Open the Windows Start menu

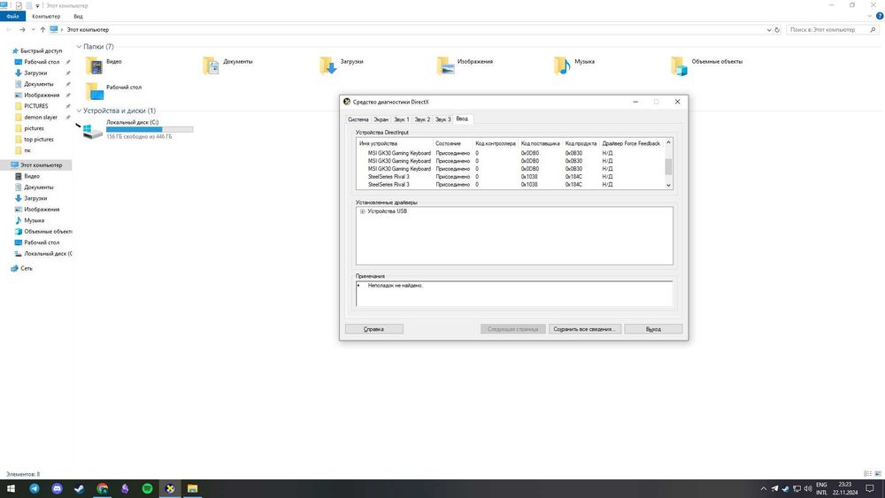pyautogui.click(x=11, y=488)
